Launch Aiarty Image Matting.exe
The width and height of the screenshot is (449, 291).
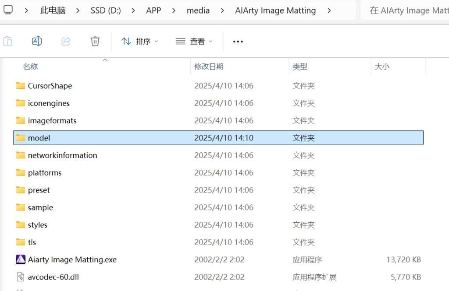71,259
